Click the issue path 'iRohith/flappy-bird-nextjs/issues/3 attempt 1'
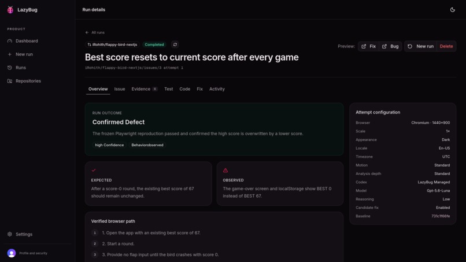This screenshot has width=466, height=262. (134, 68)
